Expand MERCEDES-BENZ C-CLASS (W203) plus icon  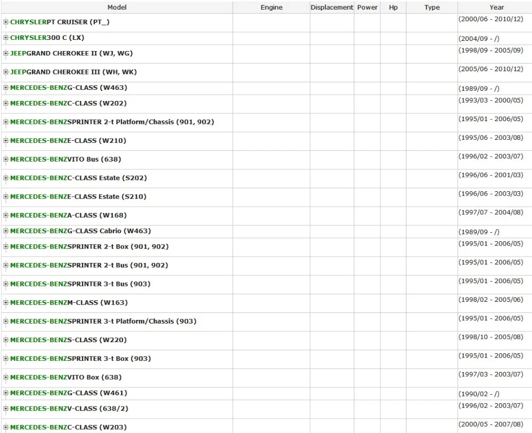pyautogui.click(x=6, y=427)
